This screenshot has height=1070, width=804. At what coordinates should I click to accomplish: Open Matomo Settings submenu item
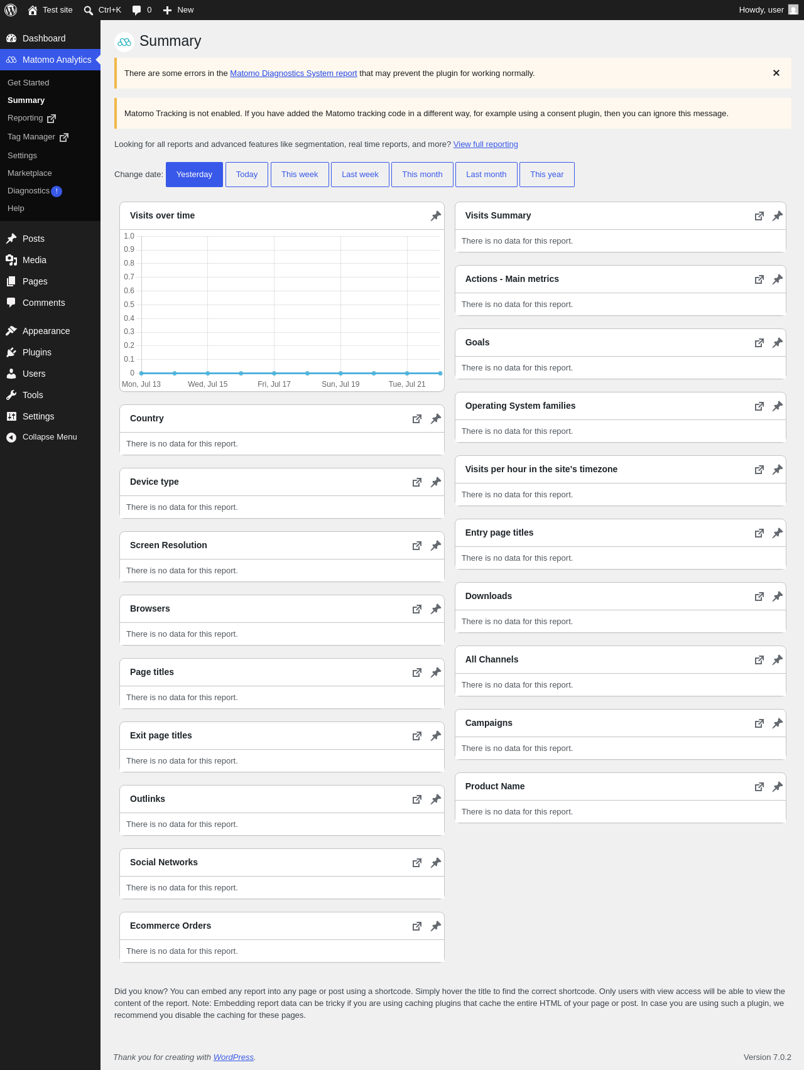(x=50, y=156)
